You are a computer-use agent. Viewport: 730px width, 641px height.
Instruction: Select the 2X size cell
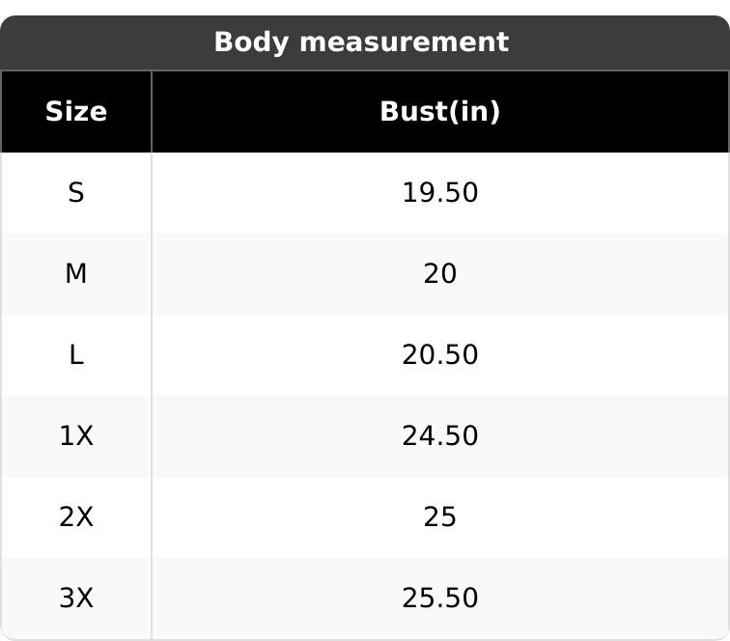click(x=75, y=517)
